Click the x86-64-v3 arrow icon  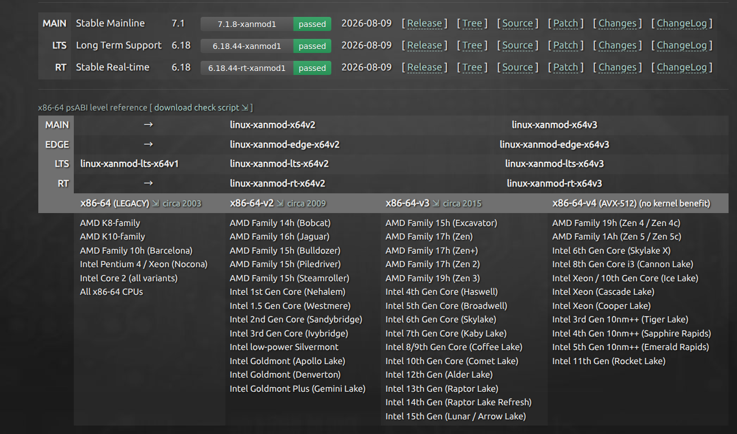[x=436, y=203]
